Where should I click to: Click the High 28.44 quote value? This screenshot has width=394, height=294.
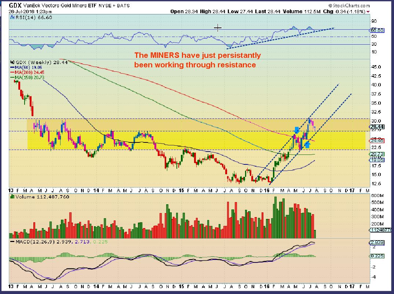coord(212,12)
